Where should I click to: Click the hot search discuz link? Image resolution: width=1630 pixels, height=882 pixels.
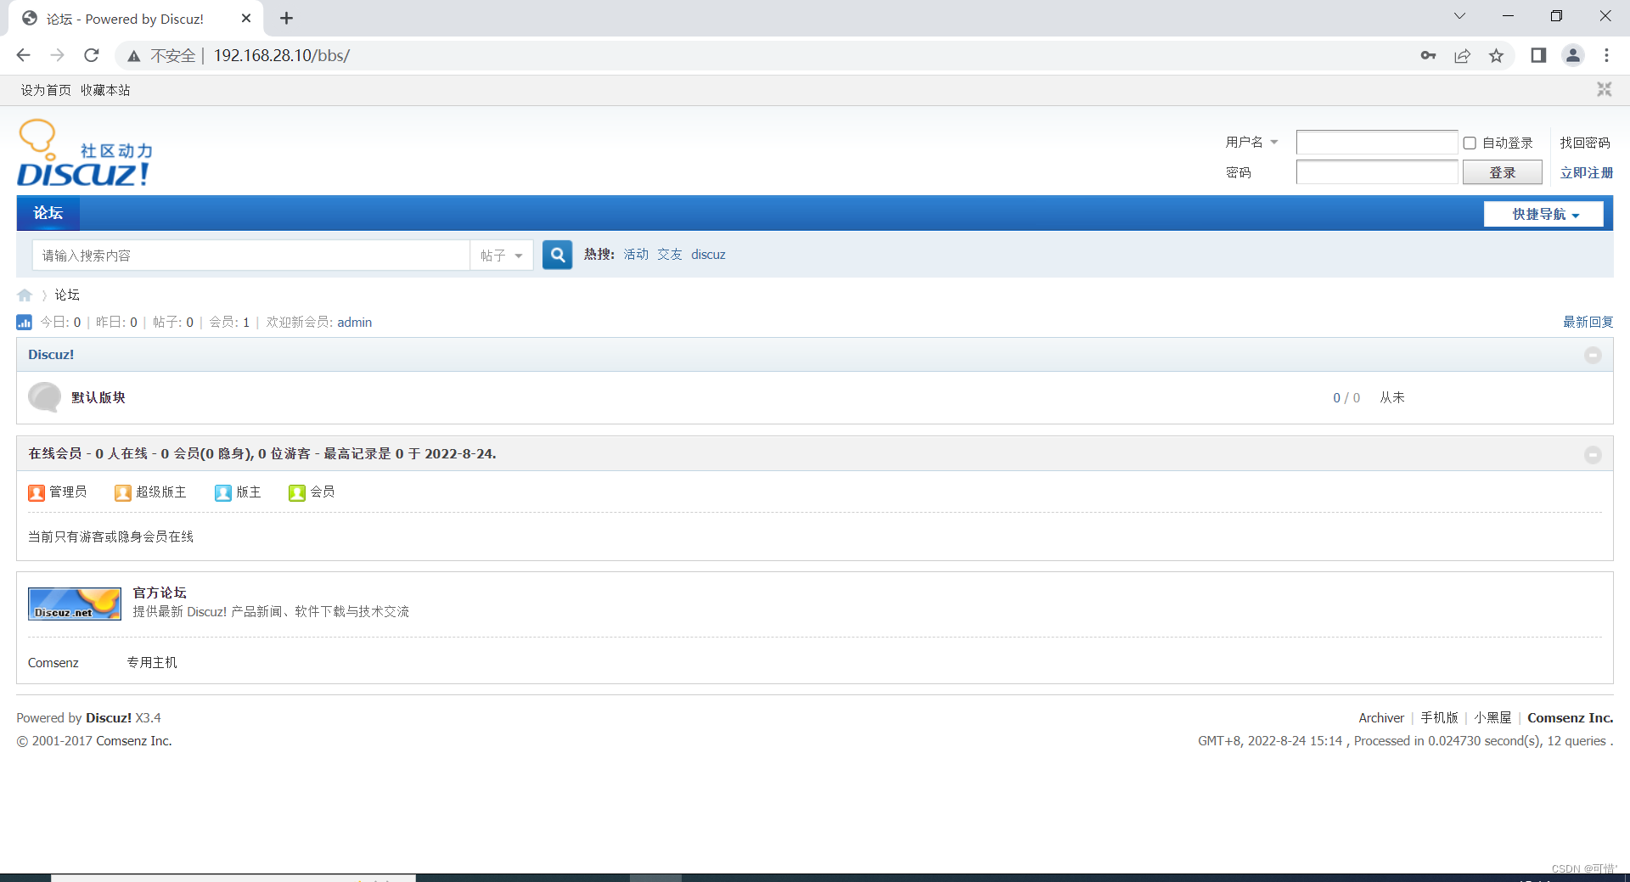point(708,255)
